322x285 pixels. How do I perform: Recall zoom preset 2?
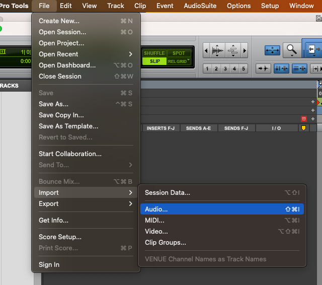pyautogui.click(x=216, y=68)
